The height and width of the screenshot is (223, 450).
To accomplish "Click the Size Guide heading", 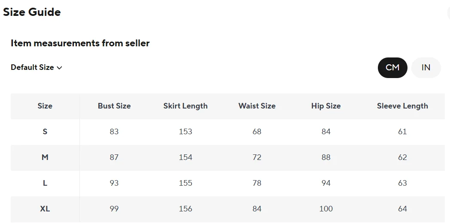I will click(32, 12).
